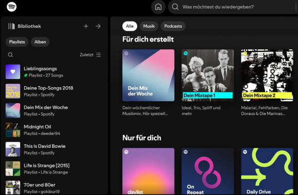This screenshot has height=195, width=298.
Task: Open the On Repeat playlist cover
Action: [x=208, y=171]
